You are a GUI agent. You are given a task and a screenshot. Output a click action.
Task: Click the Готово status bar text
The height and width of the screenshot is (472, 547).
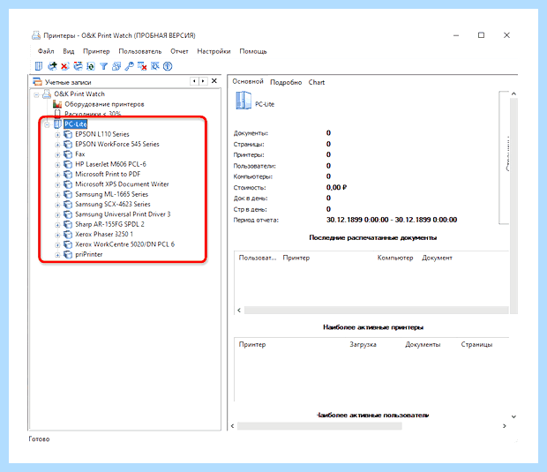39,438
